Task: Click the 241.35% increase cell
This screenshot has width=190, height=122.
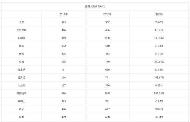Action: click(159, 93)
